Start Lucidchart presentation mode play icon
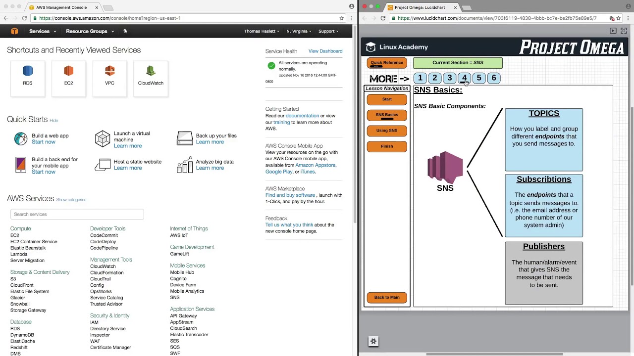 [613, 31]
